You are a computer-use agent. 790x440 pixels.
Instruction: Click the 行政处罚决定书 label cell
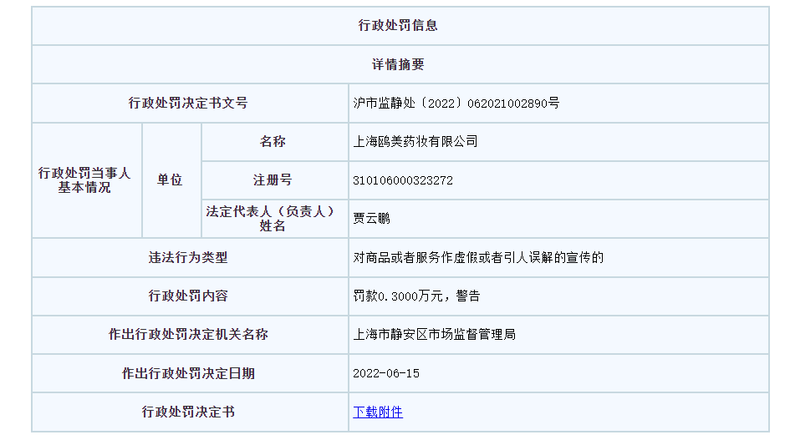click(x=188, y=412)
